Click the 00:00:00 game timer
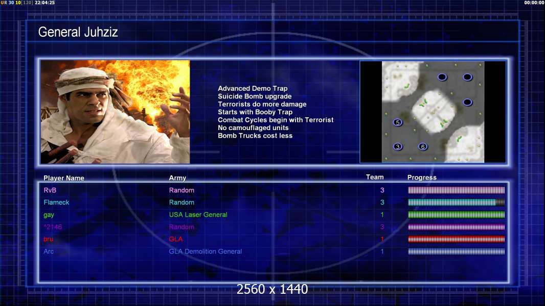Image resolution: width=545 pixels, height=306 pixels. (534, 3)
